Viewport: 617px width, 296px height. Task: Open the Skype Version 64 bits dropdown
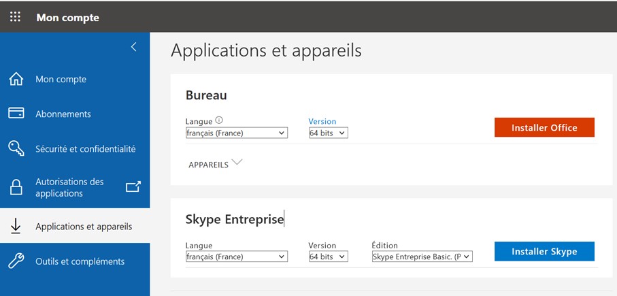(x=328, y=257)
